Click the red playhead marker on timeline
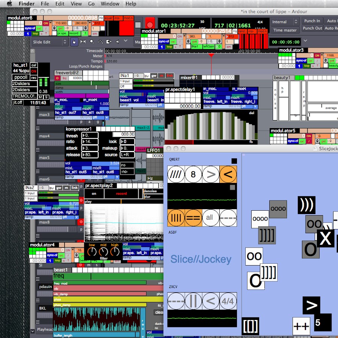This screenshot has height=338, width=338. pos(211,55)
